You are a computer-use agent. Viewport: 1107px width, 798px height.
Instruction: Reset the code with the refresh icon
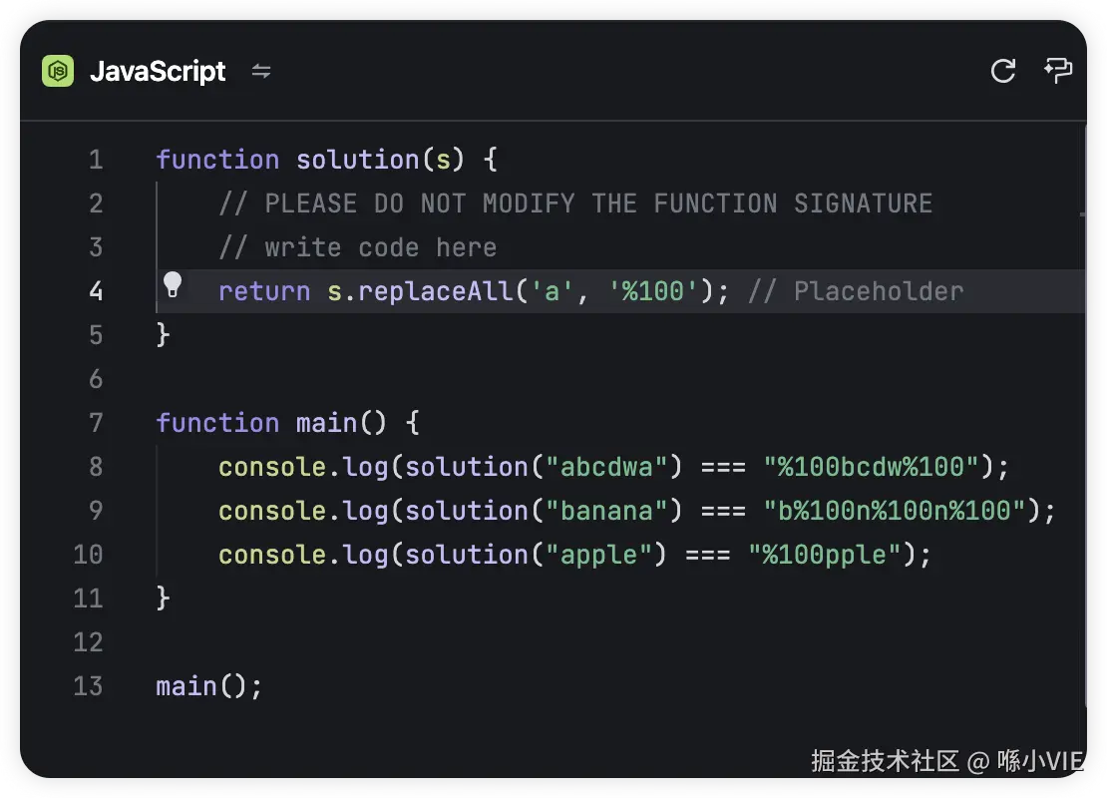pyautogui.click(x=1002, y=71)
